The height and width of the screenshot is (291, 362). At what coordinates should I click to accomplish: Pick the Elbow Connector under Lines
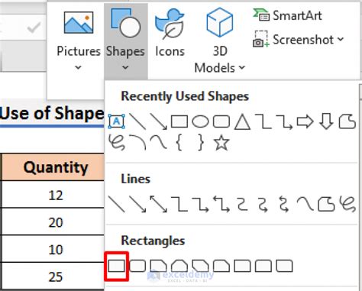pyautogui.click(x=179, y=204)
